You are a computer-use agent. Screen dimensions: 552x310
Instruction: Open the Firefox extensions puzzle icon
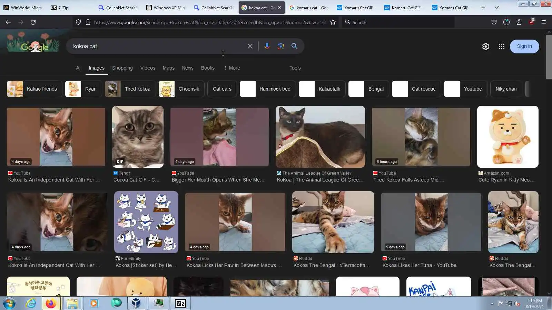pyautogui.click(x=519, y=22)
